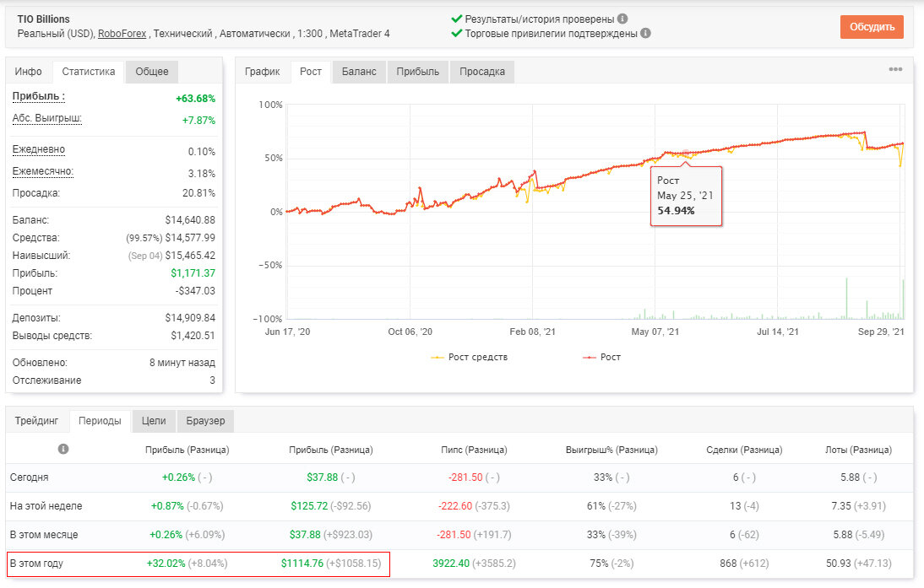Open the Браузер tab
Screen dimensions: 924x588
coord(205,421)
